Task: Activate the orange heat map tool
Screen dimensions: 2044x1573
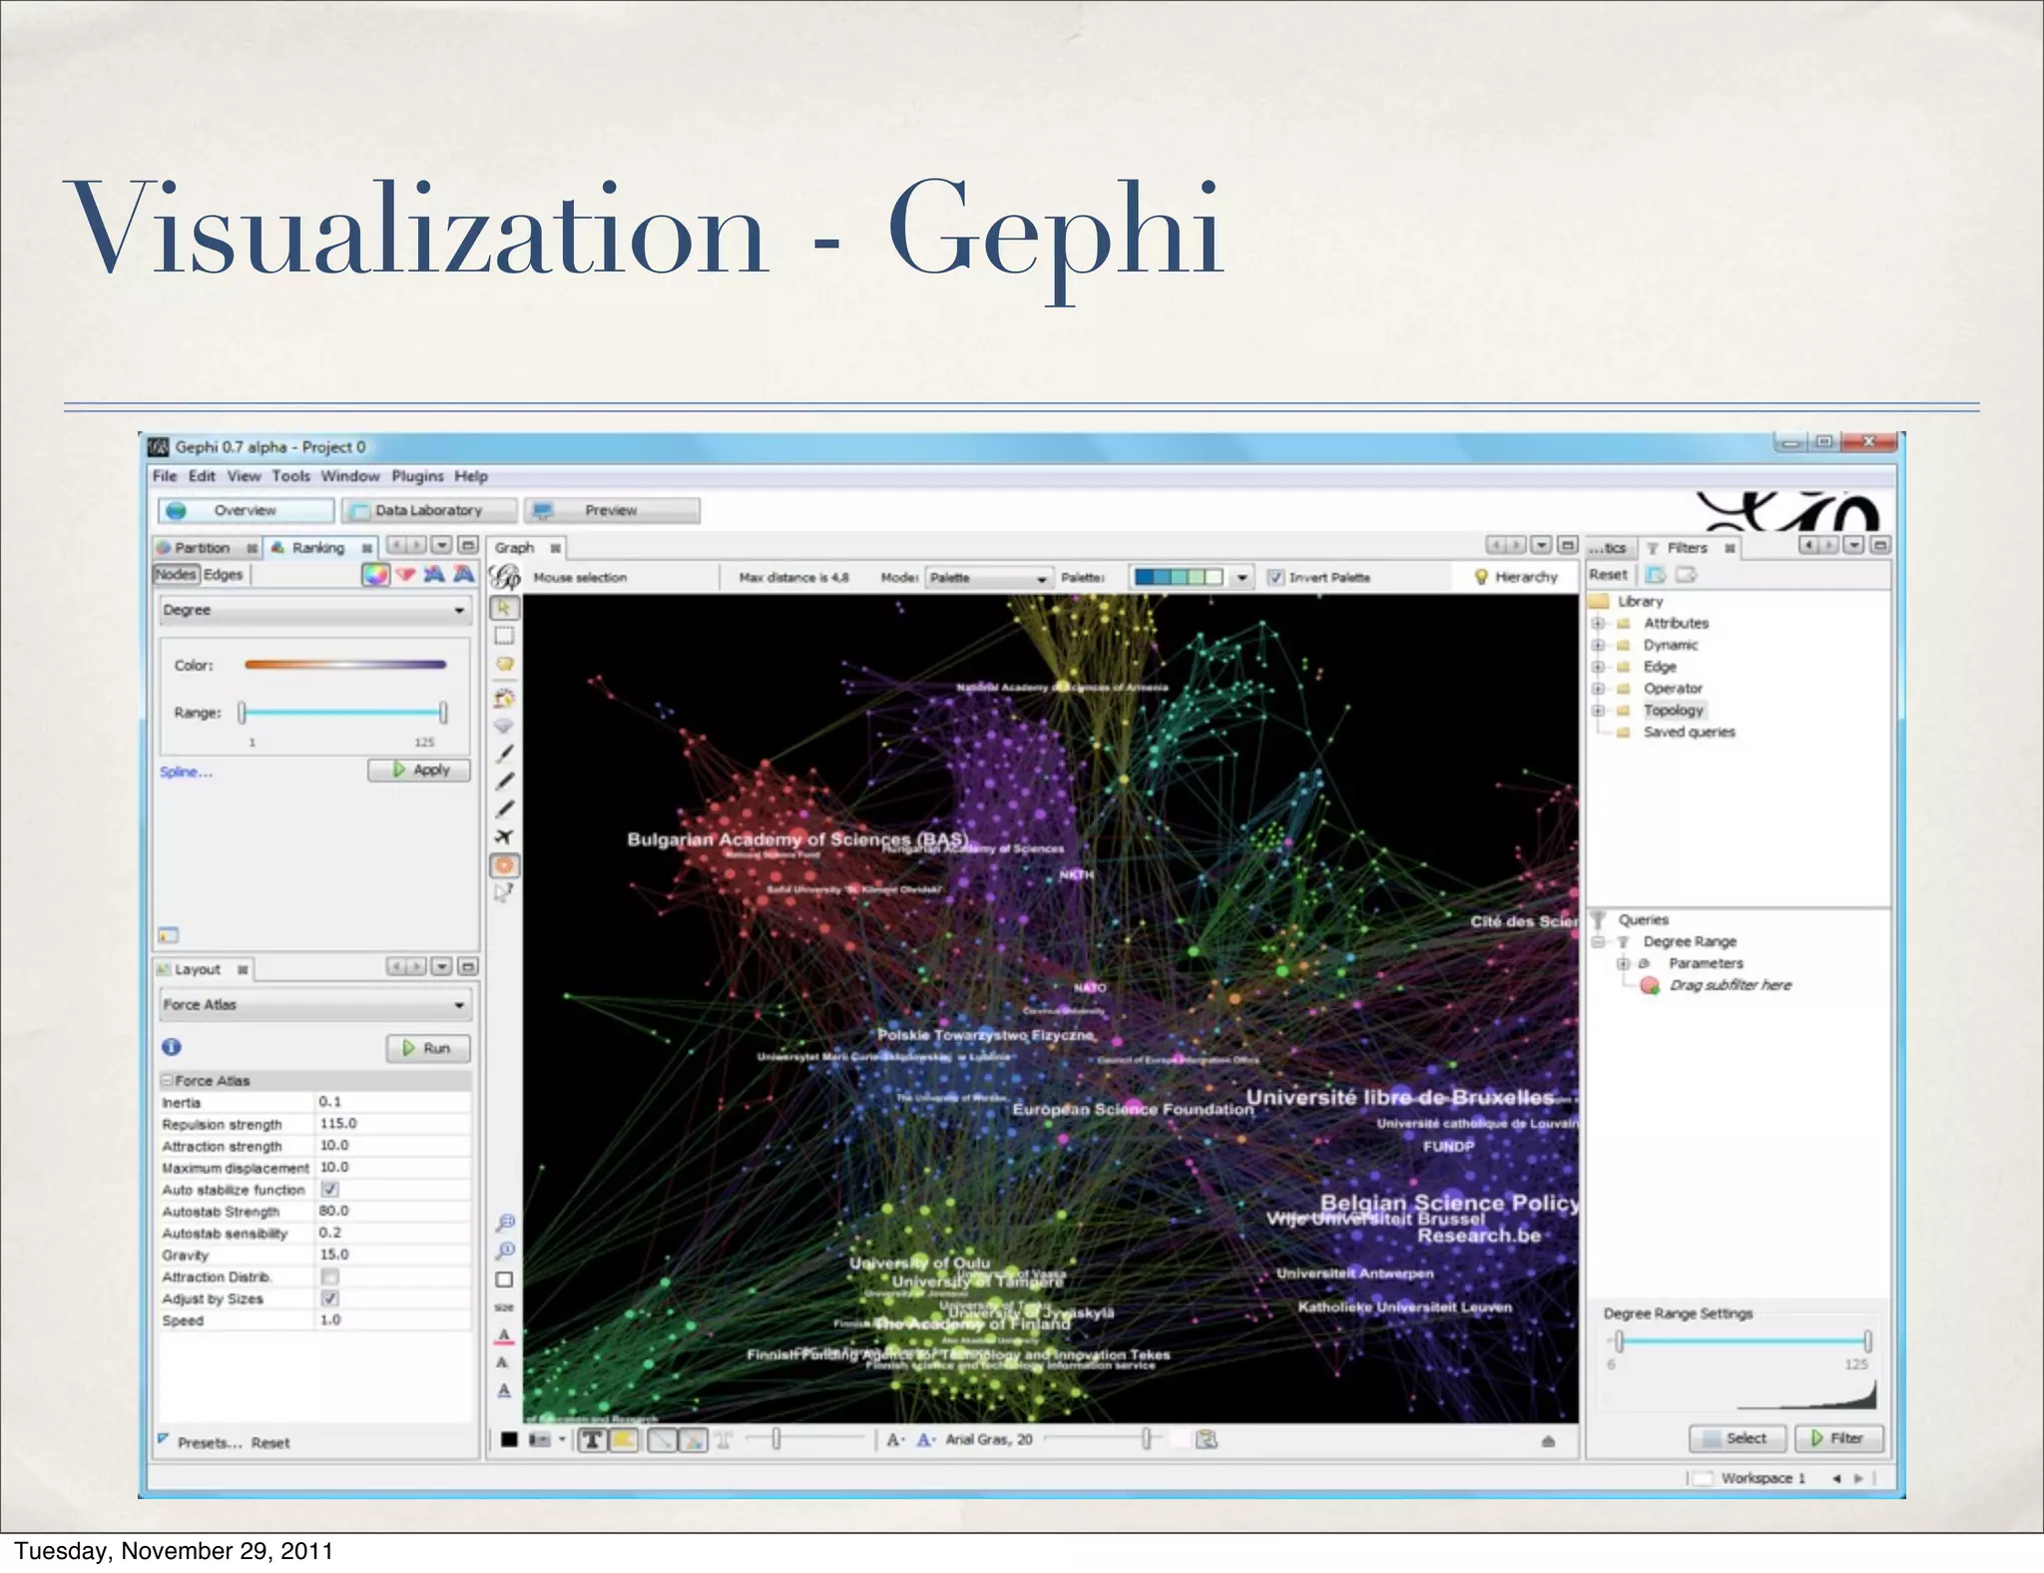Action: 504,865
